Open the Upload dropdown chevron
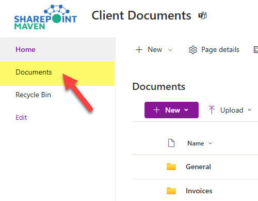Screen dimensions: 258x201 pos(250,110)
